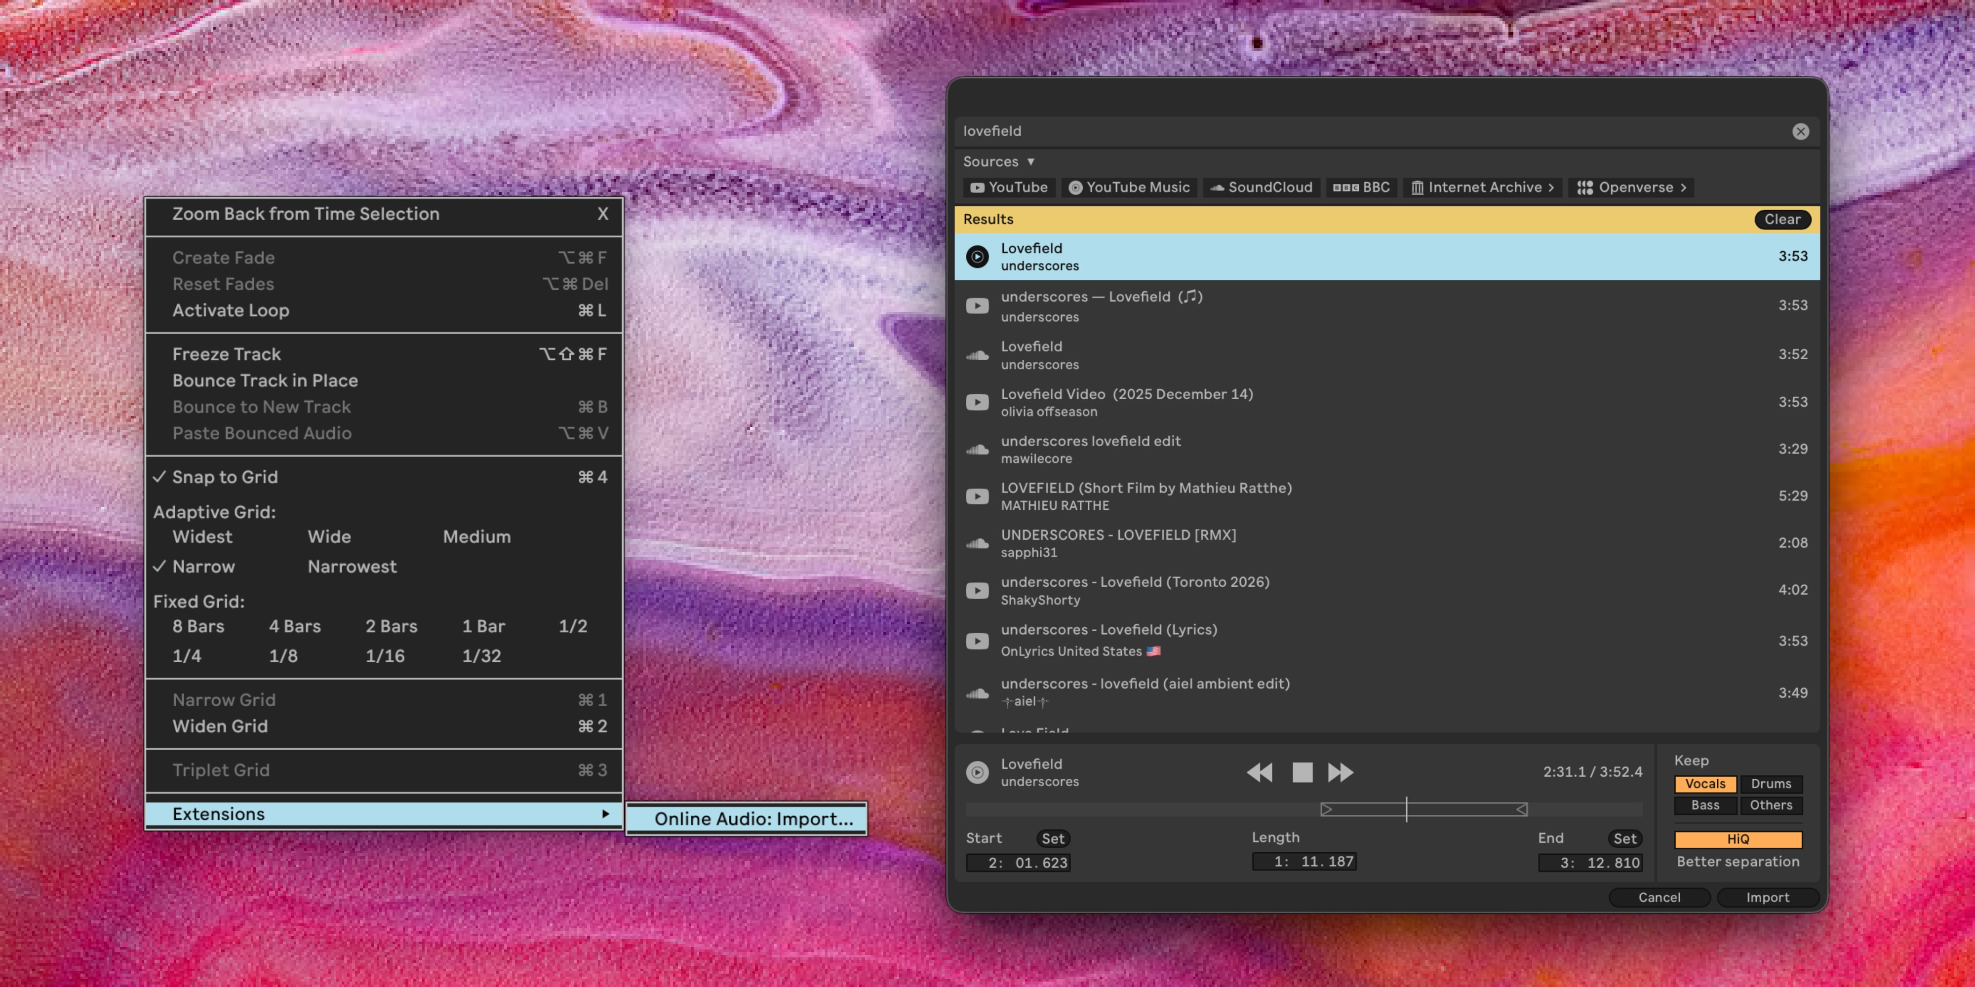Viewport: 1975px width, 987px height.
Task: Click SoundCloud icon of LOVEFIELD [RMX]
Action: tap(977, 543)
